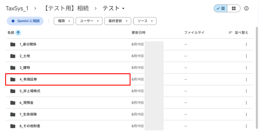Image resolution: width=259 pixels, height=131 pixels.
Task: Open more actions for 1_身分関係 folder
Action: (x=246, y=44)
